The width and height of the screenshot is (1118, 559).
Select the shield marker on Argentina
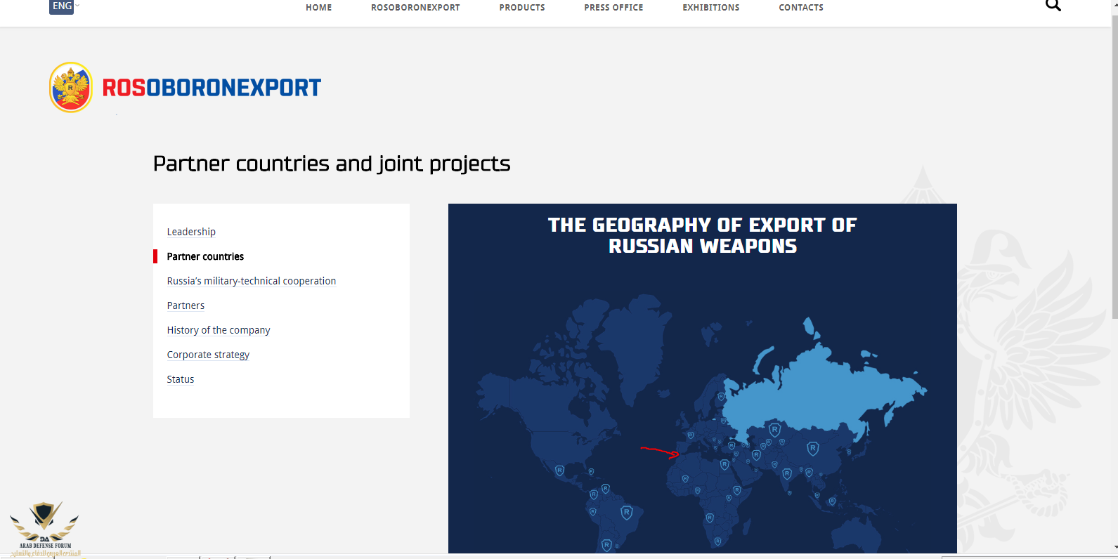[x=606, y=545]
